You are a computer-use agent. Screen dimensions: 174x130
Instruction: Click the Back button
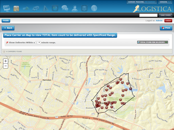coord(8,28)
